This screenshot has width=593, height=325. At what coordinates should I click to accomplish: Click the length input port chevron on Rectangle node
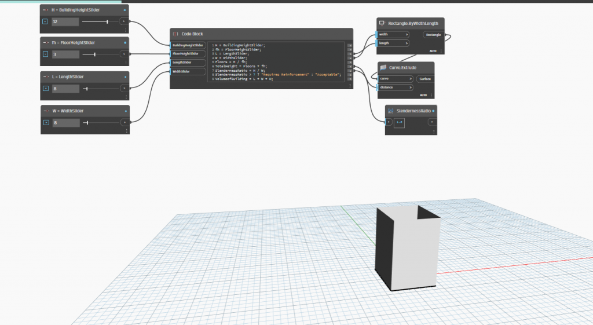407,43
